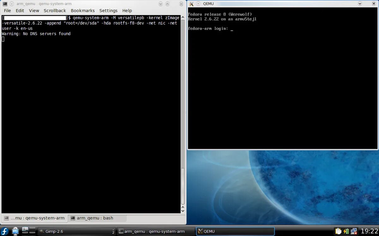This screenshot has width=379, height=236.
Task: Switch to the first desktop in the pager
Action: (25, 229)
